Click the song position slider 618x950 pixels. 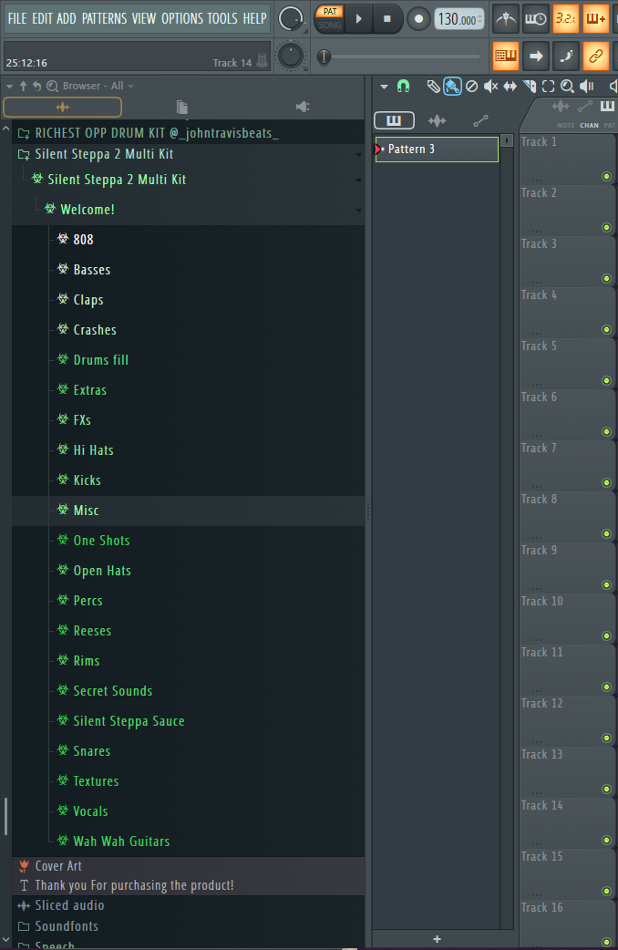click(x=401, y=57)
